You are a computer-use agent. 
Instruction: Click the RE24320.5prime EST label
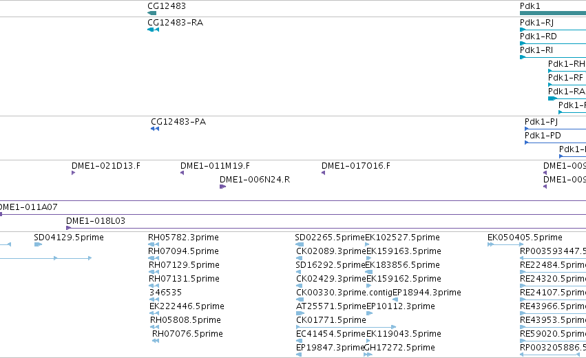(x=553, y=279)
